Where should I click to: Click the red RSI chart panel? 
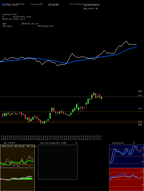click(126, 179)
